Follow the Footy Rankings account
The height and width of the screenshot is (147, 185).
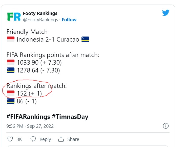click(x=69, y=20)
